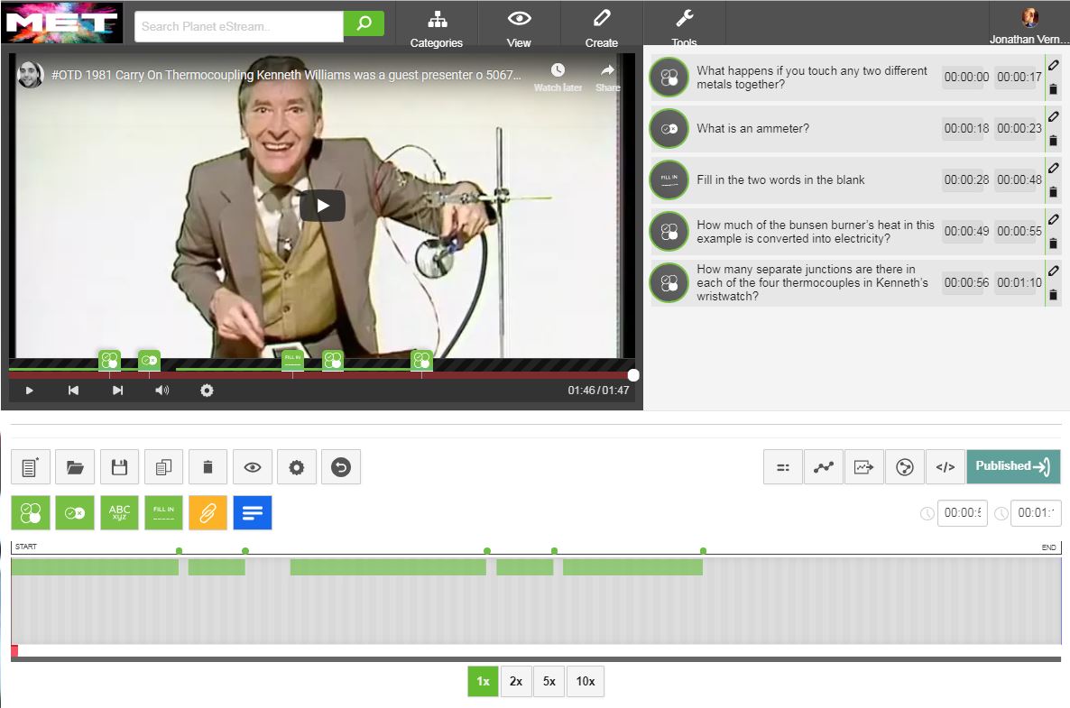Click the Search Planet eStream input field
The height and width of the screenshot is (708, 1070).
[239, 26]
